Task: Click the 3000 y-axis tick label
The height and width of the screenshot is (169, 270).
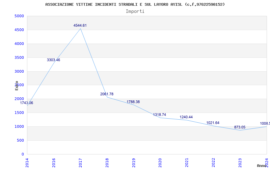Action: point(19,71)
